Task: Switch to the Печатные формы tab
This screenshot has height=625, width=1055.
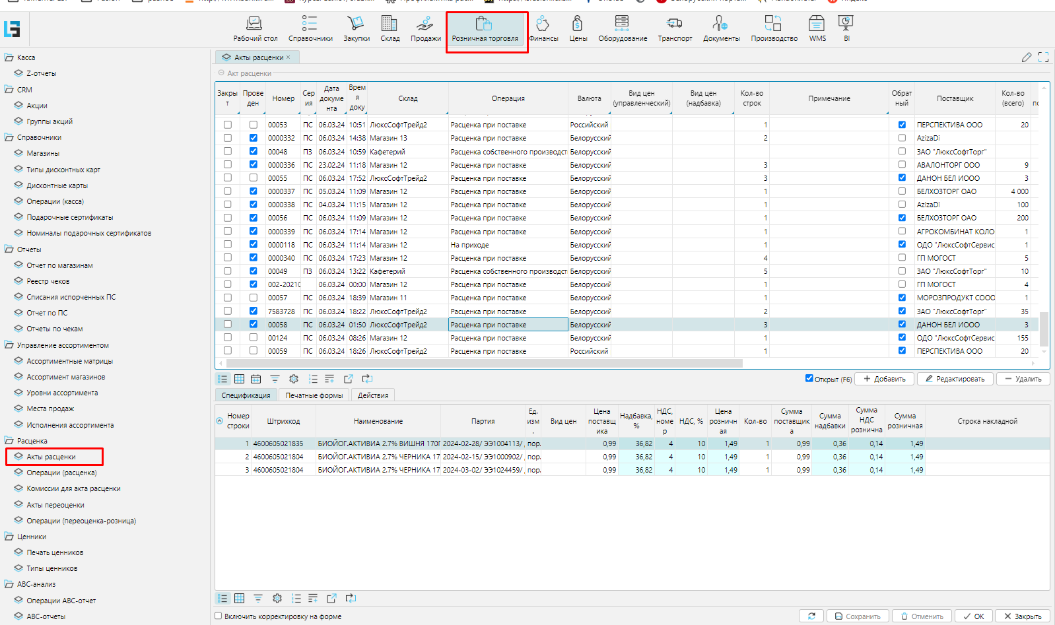Action: 314,395
